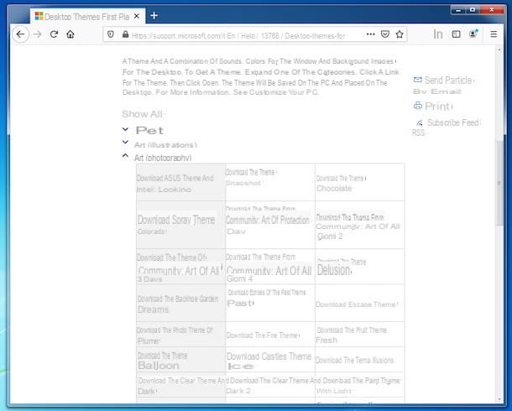Open the Firefox home page
The image size is (512, 411).
[71, 34]
